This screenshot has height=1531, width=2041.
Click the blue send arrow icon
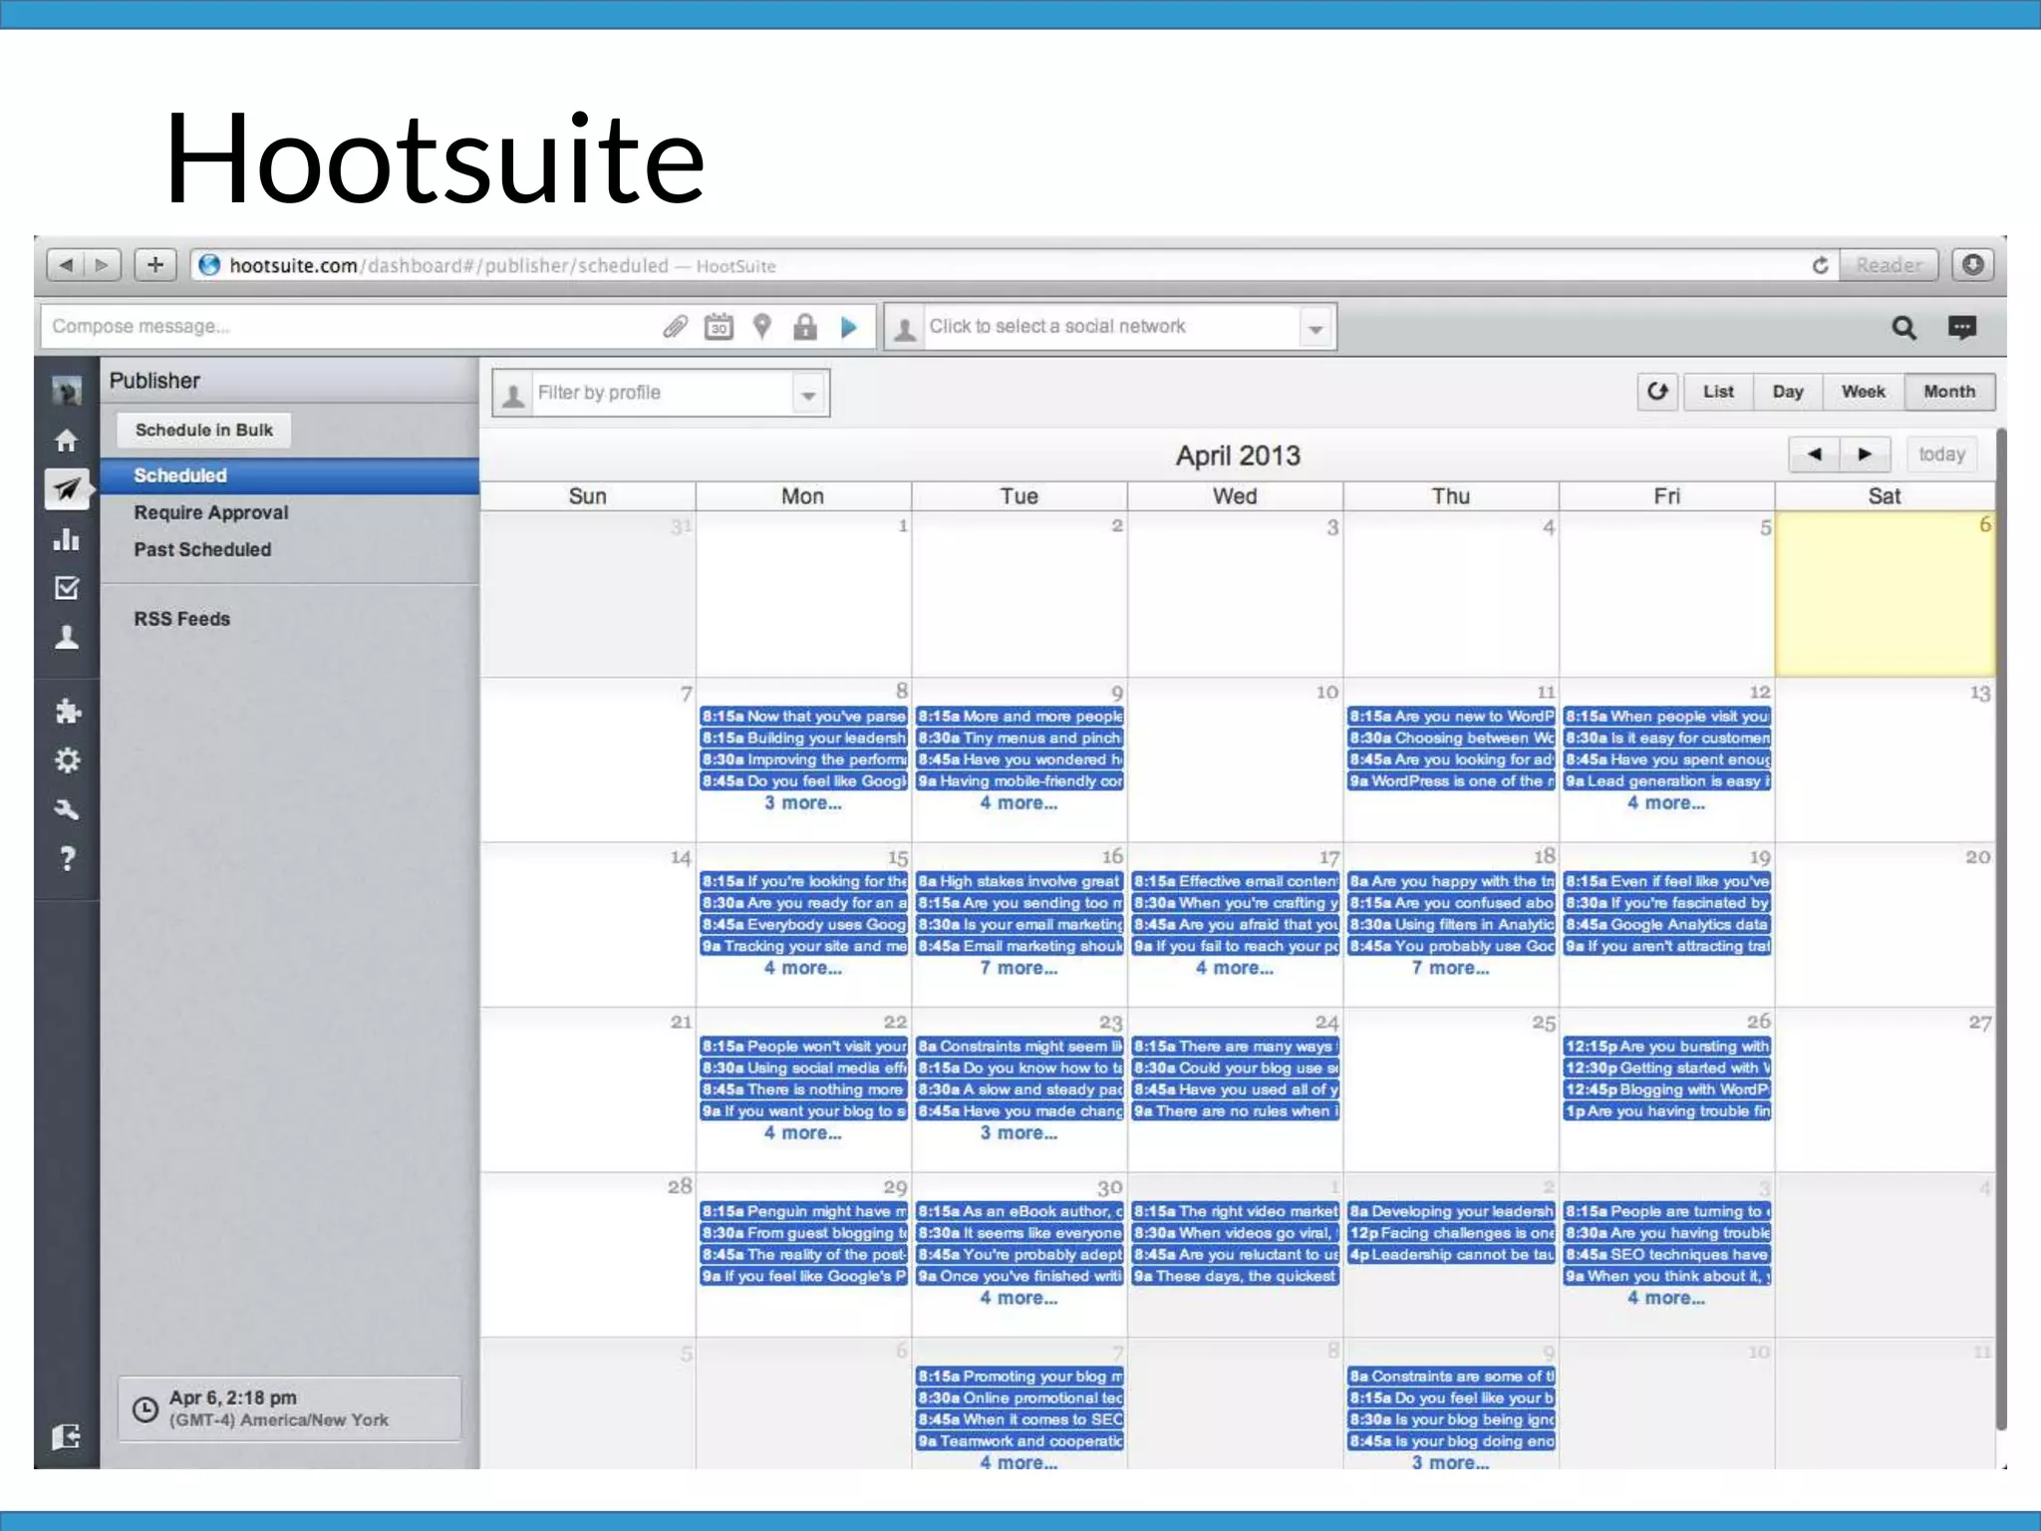point(849,327)
